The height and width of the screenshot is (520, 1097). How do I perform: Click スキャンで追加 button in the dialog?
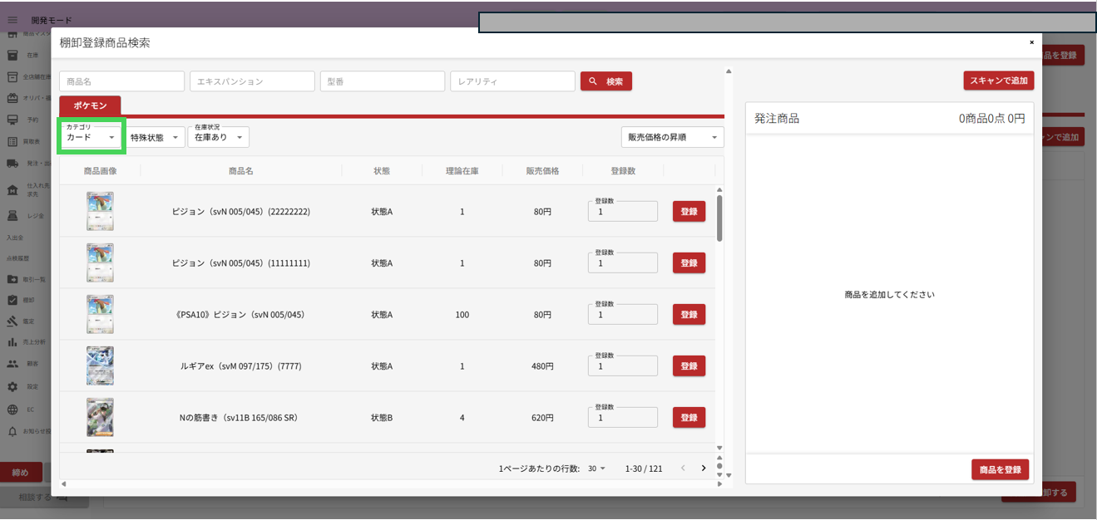[999, 81]
